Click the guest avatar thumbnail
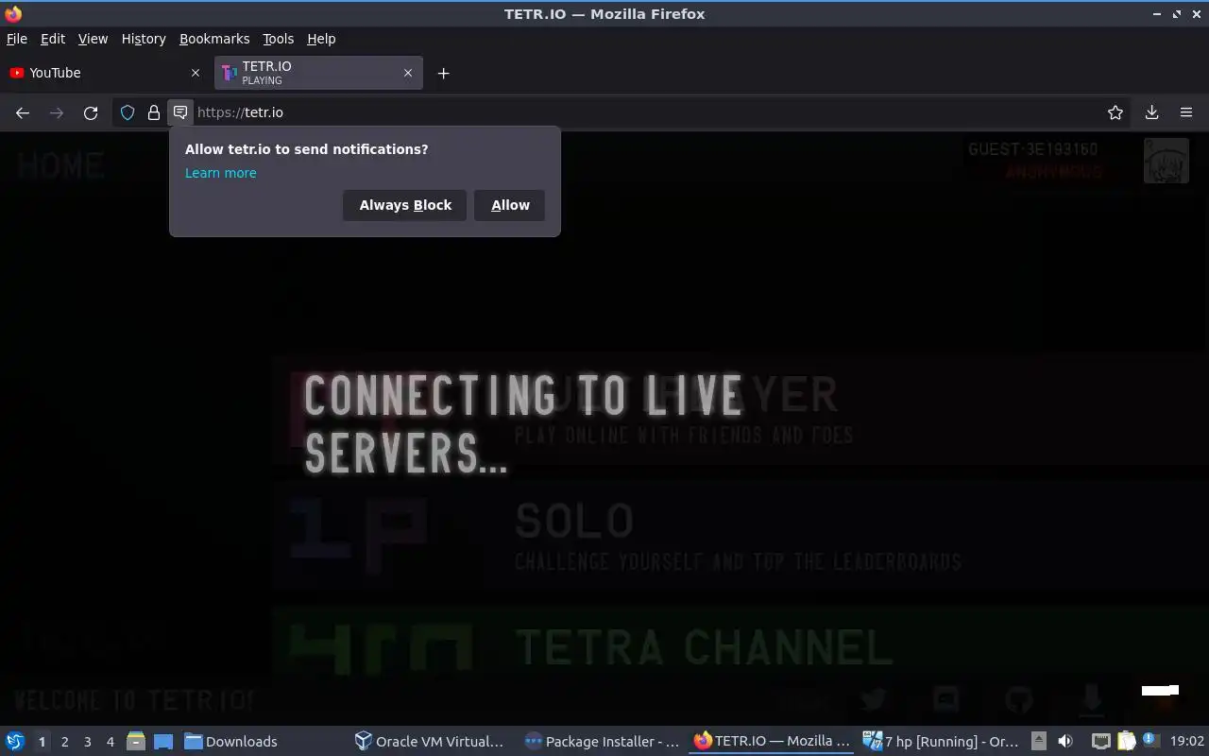1209x756 pixels. pyautogui.click(x=1166, y=161)
